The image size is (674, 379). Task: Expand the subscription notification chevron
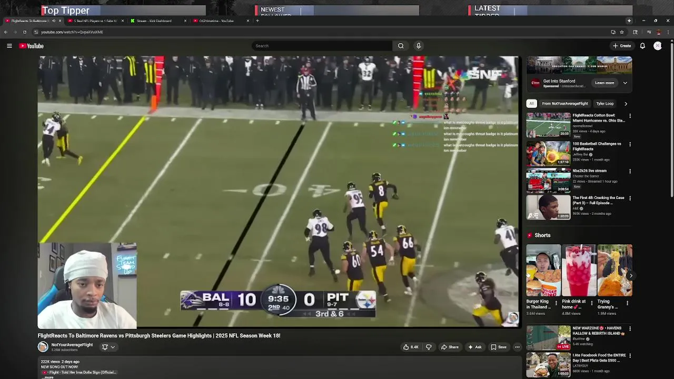point(113,347)
